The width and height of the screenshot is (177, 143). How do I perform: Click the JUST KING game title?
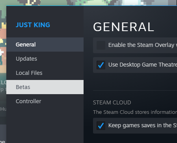click(33, 25)
